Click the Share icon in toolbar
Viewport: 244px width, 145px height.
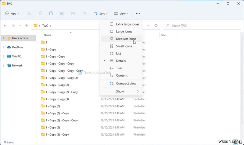pos(73,14)
